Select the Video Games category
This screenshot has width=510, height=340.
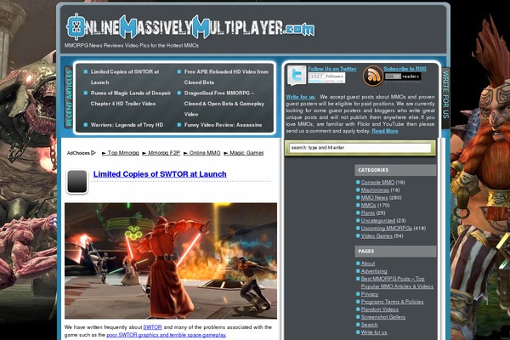coord(377,236)
